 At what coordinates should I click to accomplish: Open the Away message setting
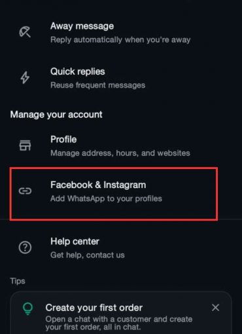(121, 33)
